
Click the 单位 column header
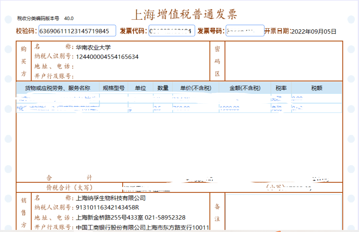point(141,88)
